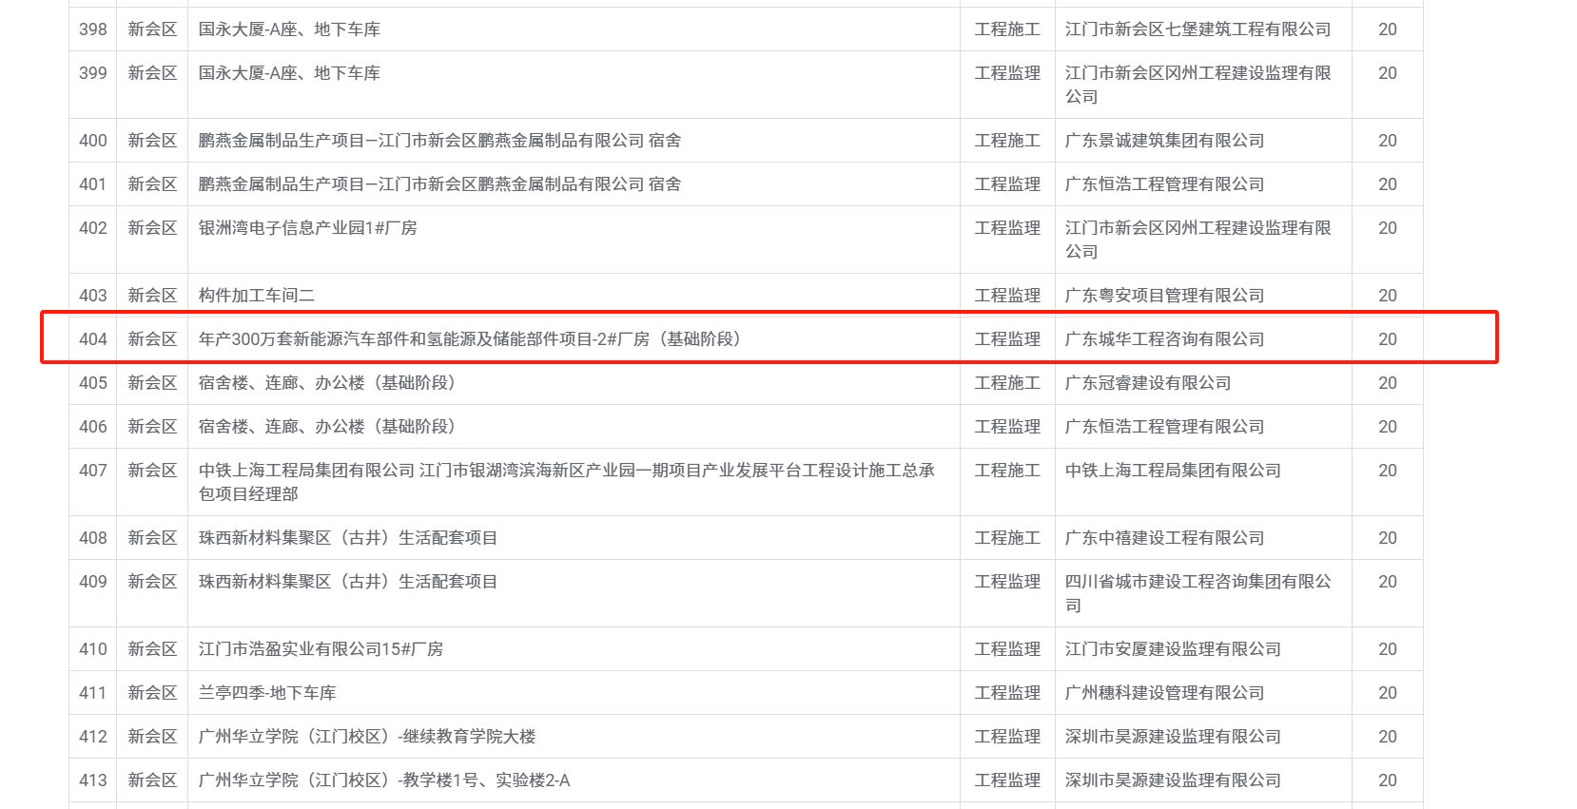The width and height of the screenshot is (1577, 809).
Task: Click company 中铁上海工程局集团有限公司 in row 407
Action: point(1173,471)
